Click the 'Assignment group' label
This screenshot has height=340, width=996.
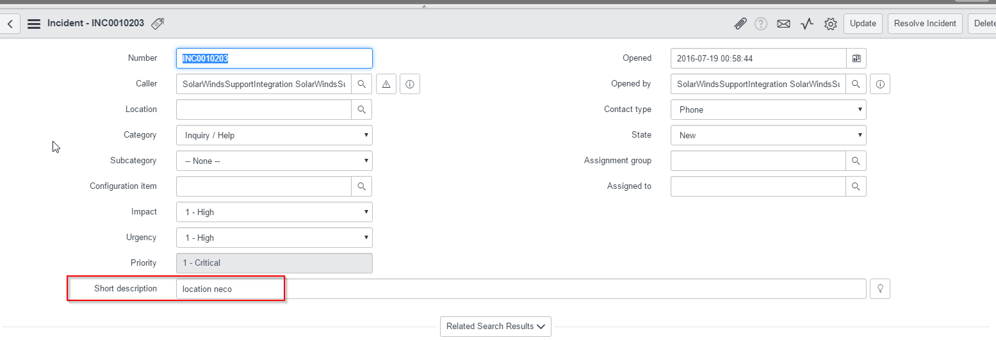click(618, 161)
